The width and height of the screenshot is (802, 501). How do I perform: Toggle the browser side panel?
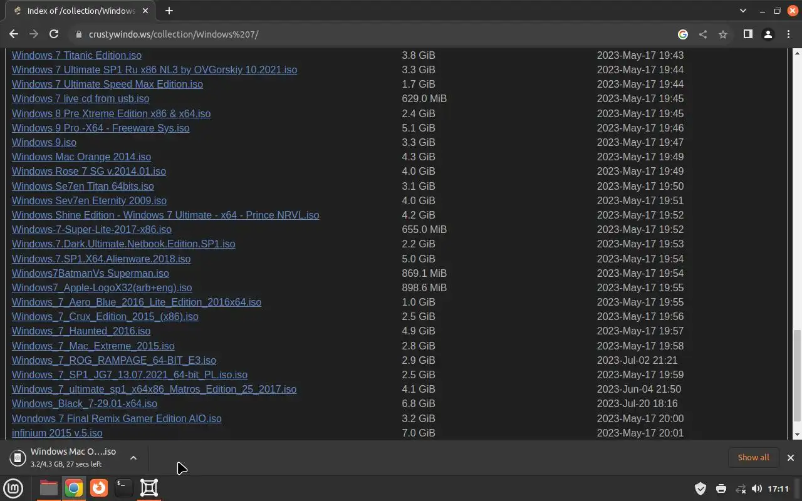coord(747,34)
